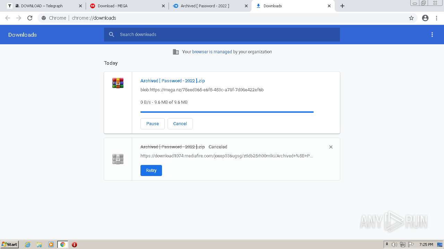The width and height of the screenshot is (444, 249).
Task: Click the 'browser is managed' link
Action: pyautogui.click(x=212, y=52)
